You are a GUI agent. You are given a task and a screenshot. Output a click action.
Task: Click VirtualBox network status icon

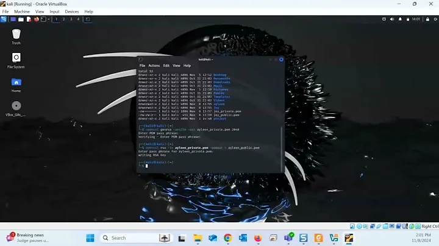coord(373,226)
